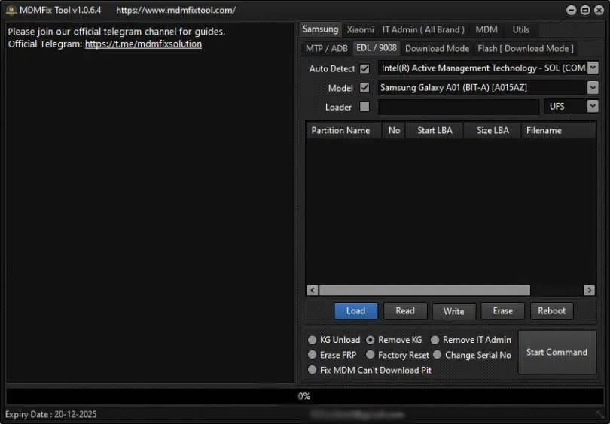610x424 pixels.
Task: Click the Load button
Action: coord(355,311)
